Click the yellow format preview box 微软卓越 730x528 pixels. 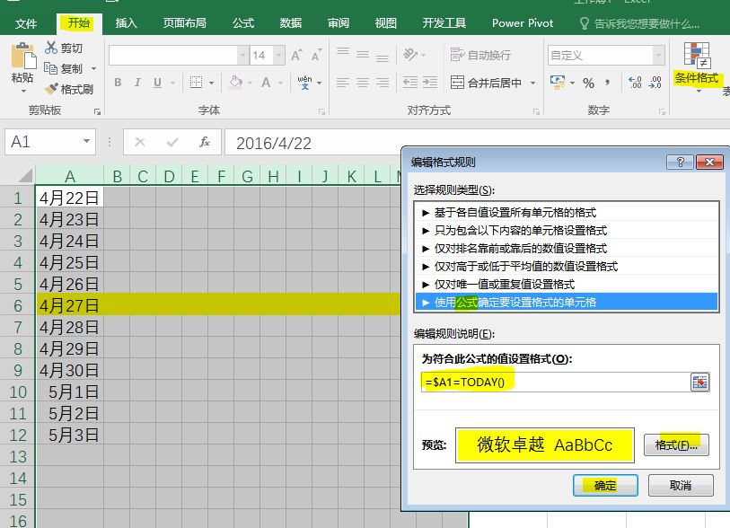click(545, 445)
